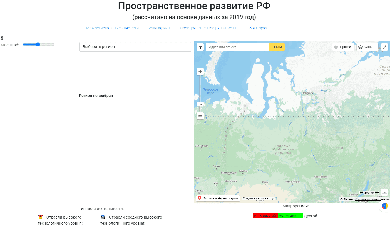Click Норильск city label on map
The image size is (390, 226).
(x=307, y=93)
